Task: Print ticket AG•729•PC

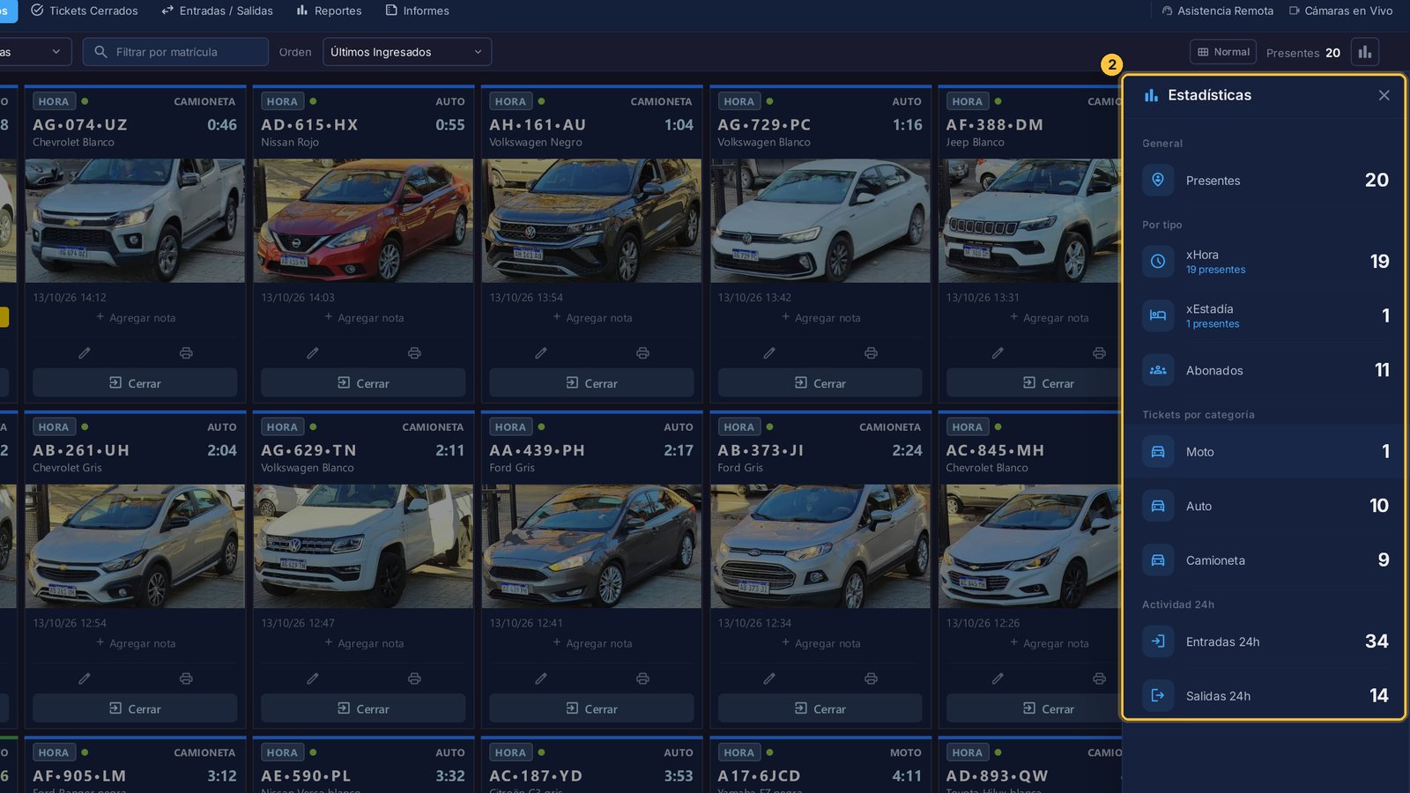Action: tap(871, 352)
